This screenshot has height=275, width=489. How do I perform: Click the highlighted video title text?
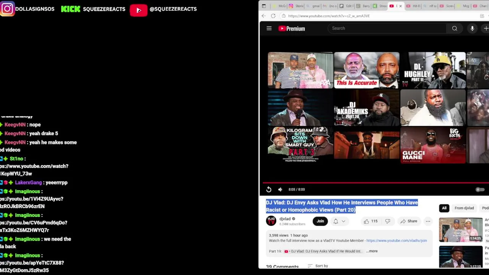[342, 206]
